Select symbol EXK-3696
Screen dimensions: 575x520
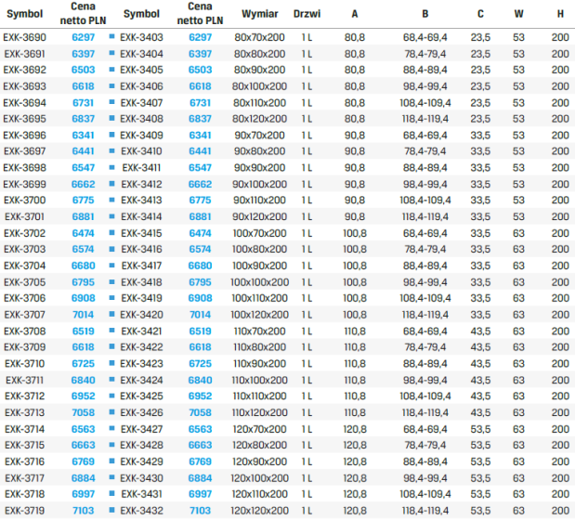point(24,136)
